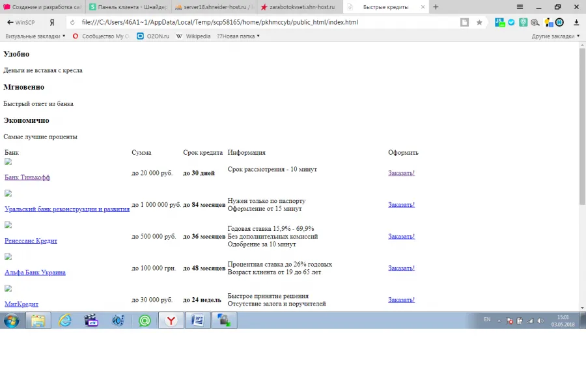586x370 pixels.
Task: Click the volume speaker tray icon
Action: click(540, 321)
